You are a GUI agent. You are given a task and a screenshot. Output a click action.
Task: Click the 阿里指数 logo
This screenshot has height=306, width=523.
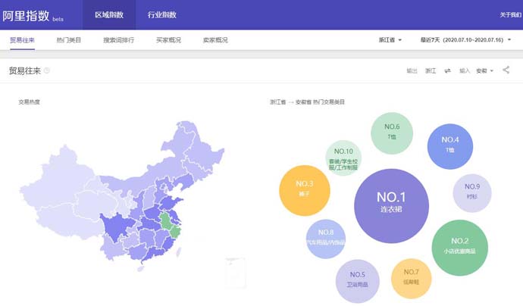[x=26, y=14]
